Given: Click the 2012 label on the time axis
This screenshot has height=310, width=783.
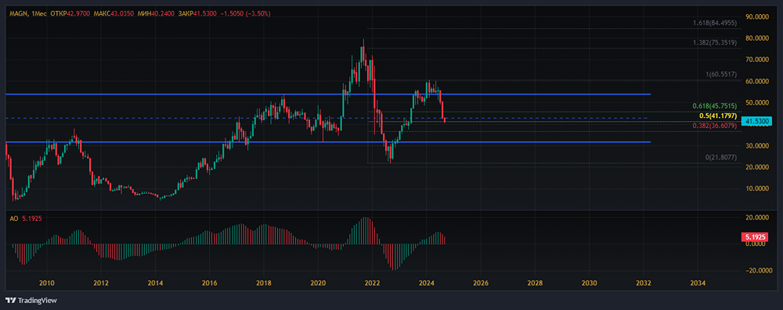Looking at the screenshot, I should point(101,283).
